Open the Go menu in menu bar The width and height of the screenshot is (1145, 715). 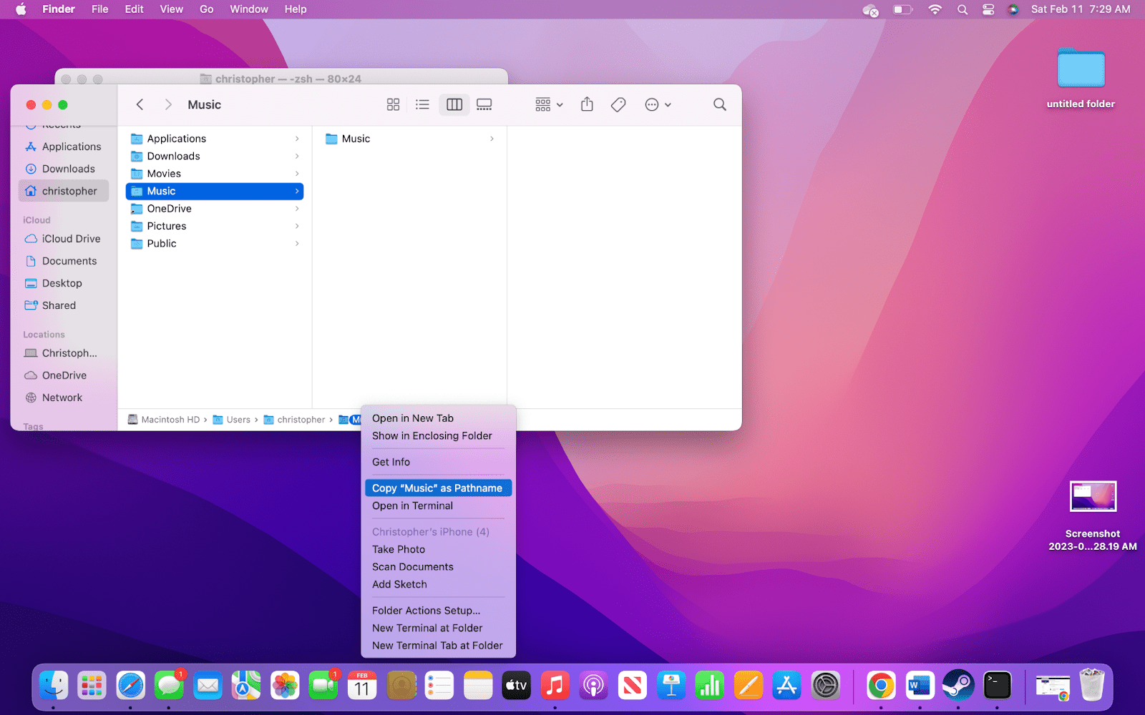tap(206, 9)
